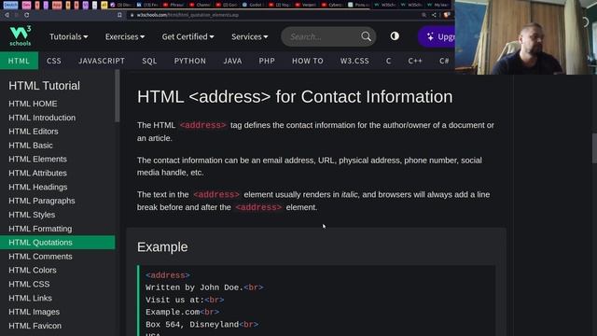
Task: Select the C topic tab
Action: click(x=388, y=61)
